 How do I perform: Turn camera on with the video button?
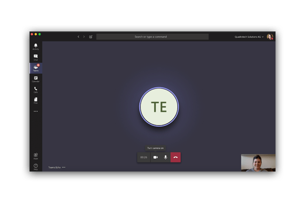[156, 157]
